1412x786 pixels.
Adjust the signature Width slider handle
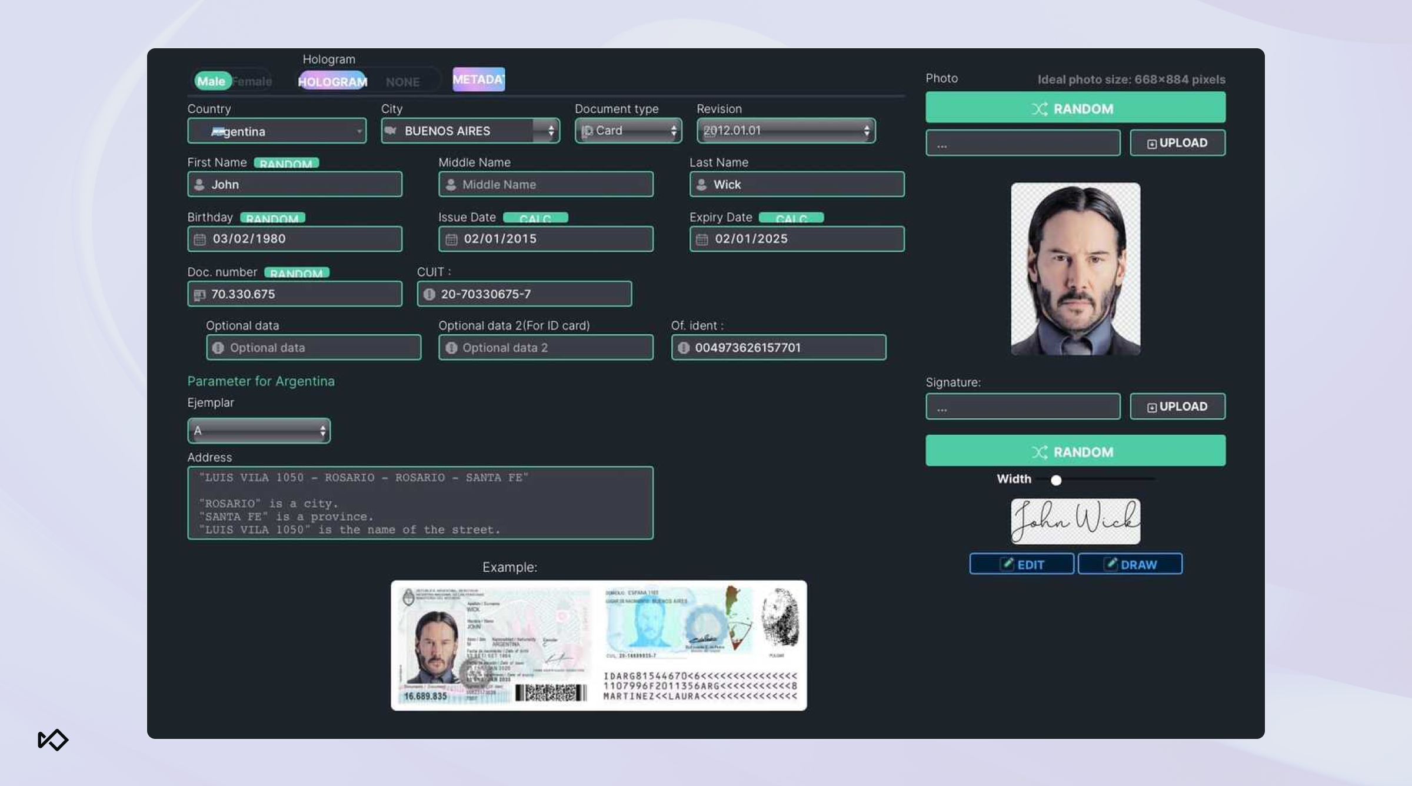click(x=1056, y=480)
